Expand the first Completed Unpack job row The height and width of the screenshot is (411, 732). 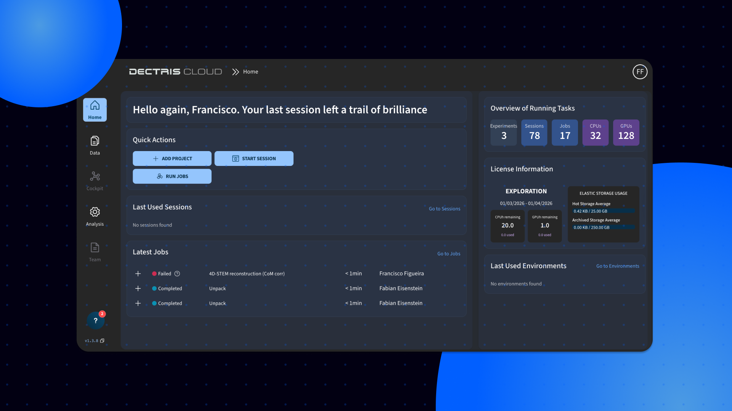coord(138,288)
